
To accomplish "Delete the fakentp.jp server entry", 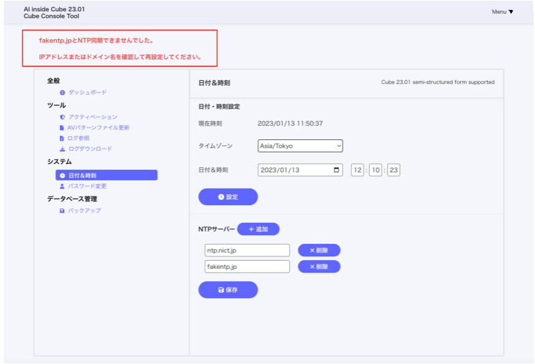I will coord(319,266).
